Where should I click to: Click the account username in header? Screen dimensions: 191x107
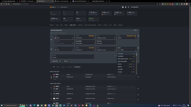point(135,7)
